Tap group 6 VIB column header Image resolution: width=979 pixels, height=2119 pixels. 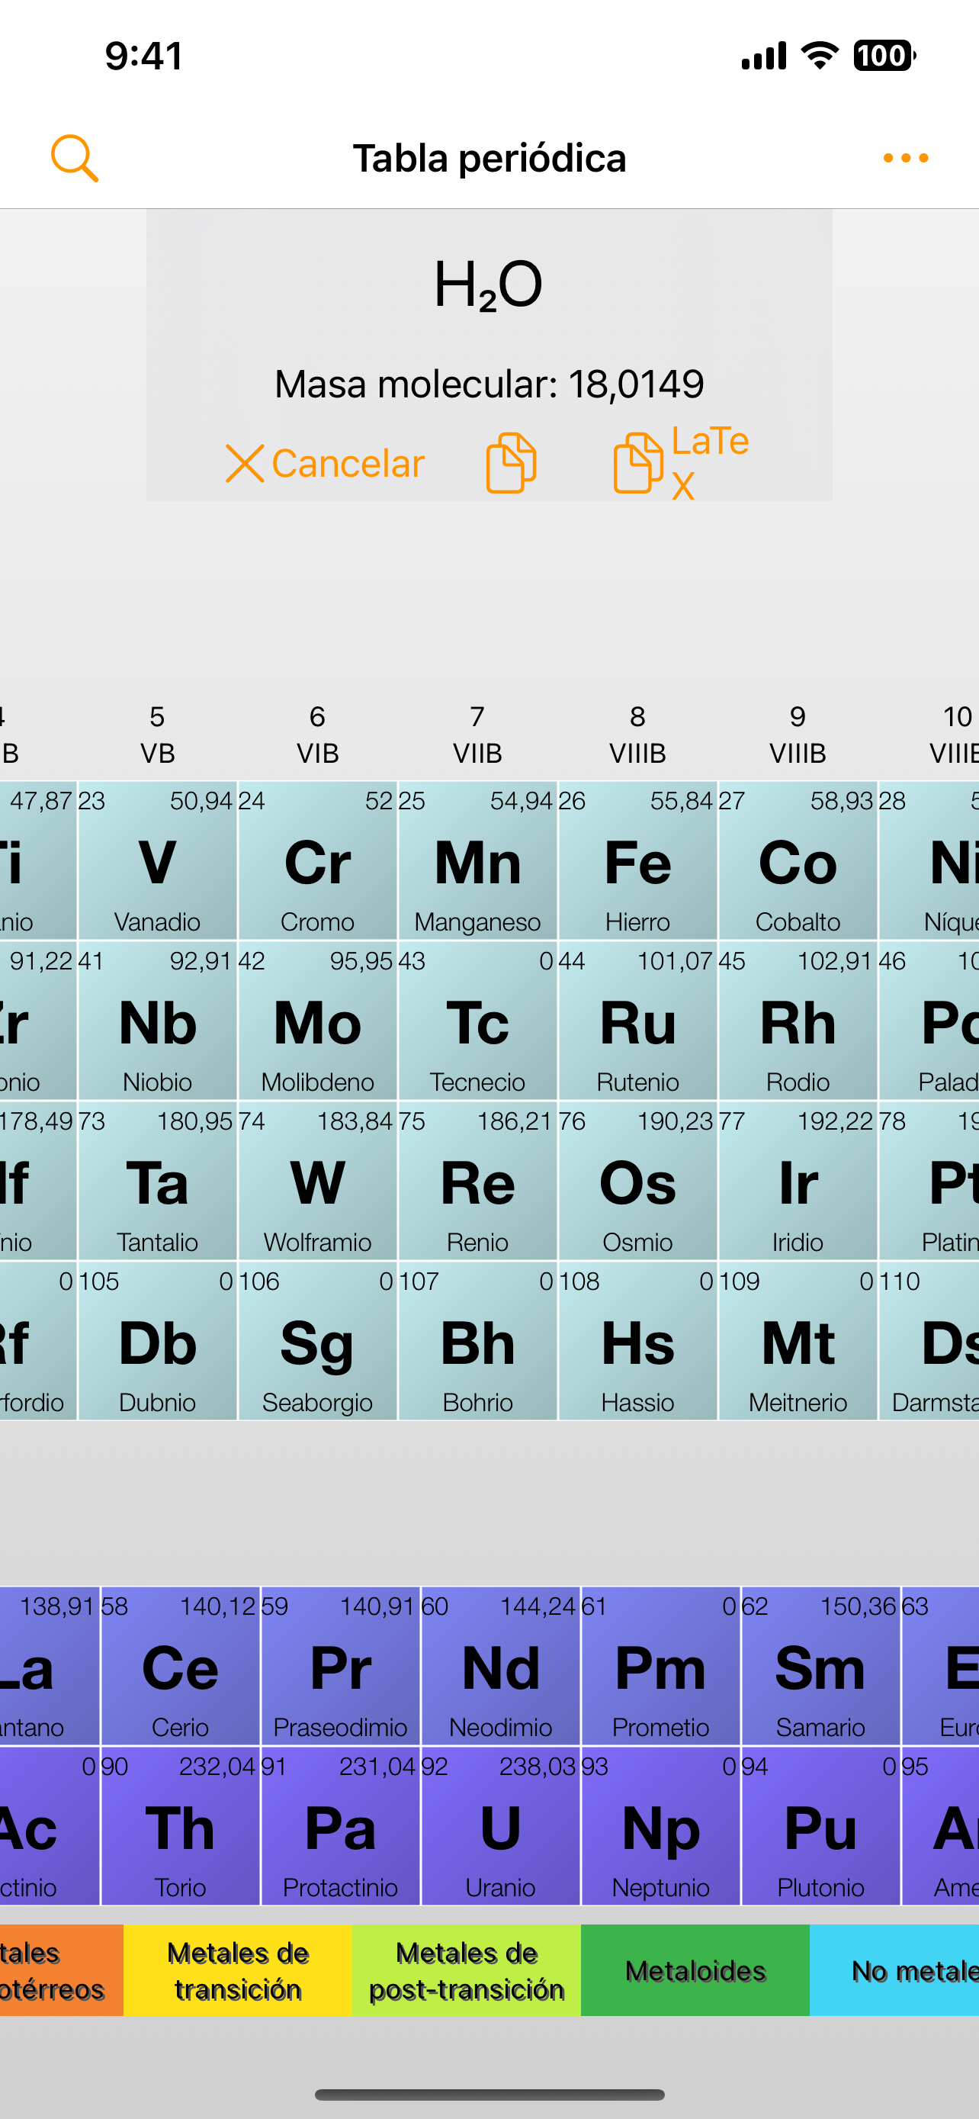tap(317, 735)
